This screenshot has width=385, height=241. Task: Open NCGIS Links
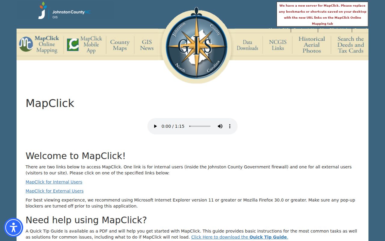point(278,45)
